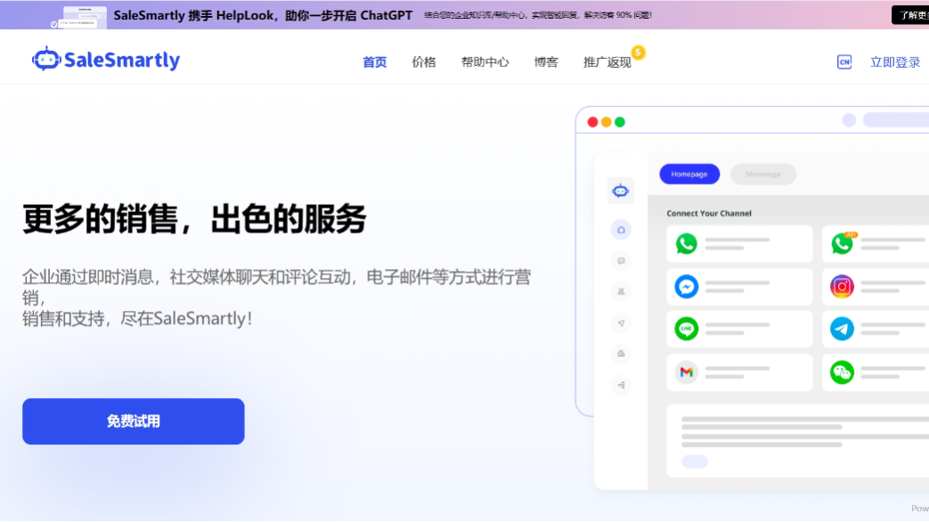The height and width of the screenshot is (522, 929).
Task: Select the WhatsApp channel icon
Action: [685, 243]
